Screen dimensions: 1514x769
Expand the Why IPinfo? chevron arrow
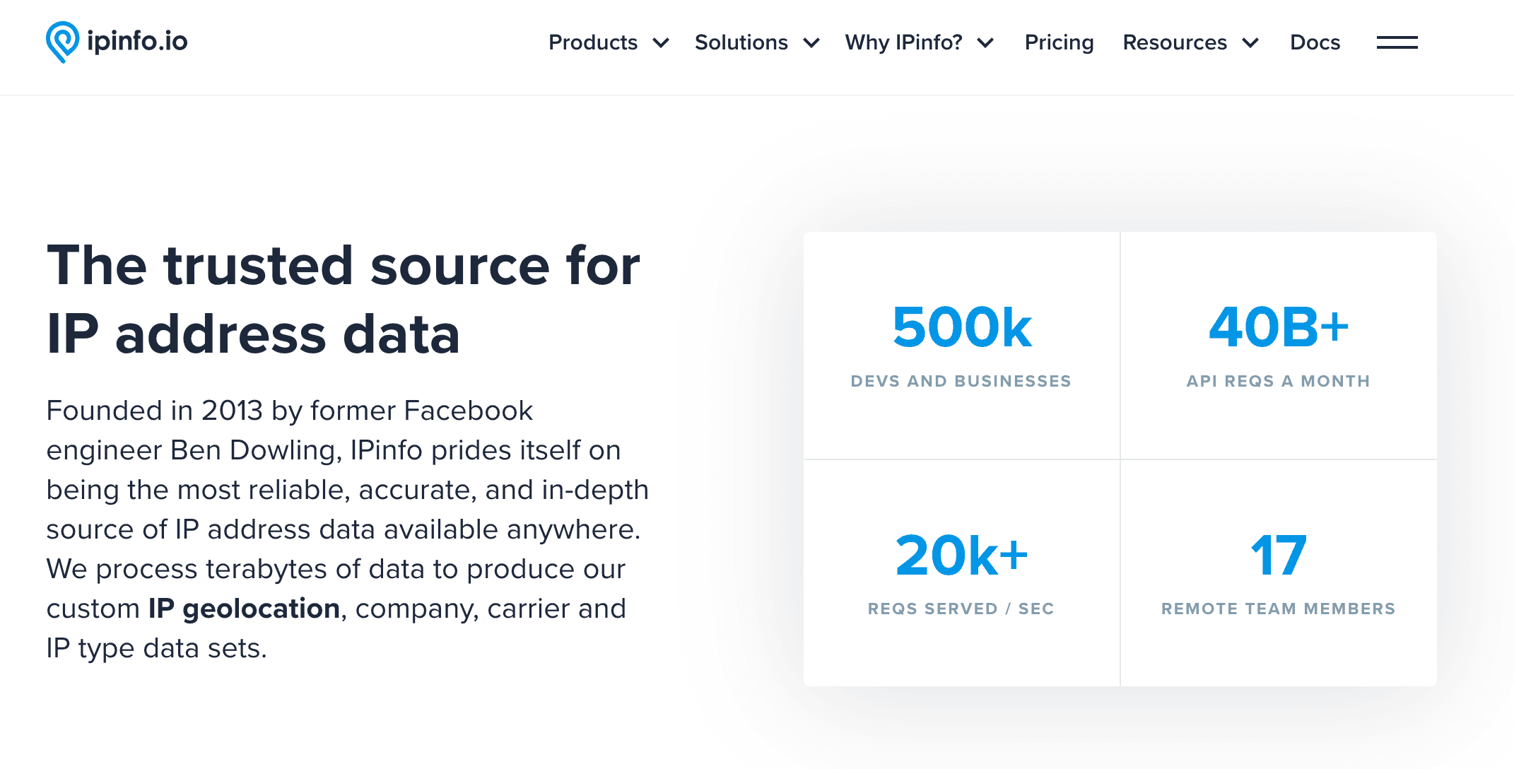985,43
